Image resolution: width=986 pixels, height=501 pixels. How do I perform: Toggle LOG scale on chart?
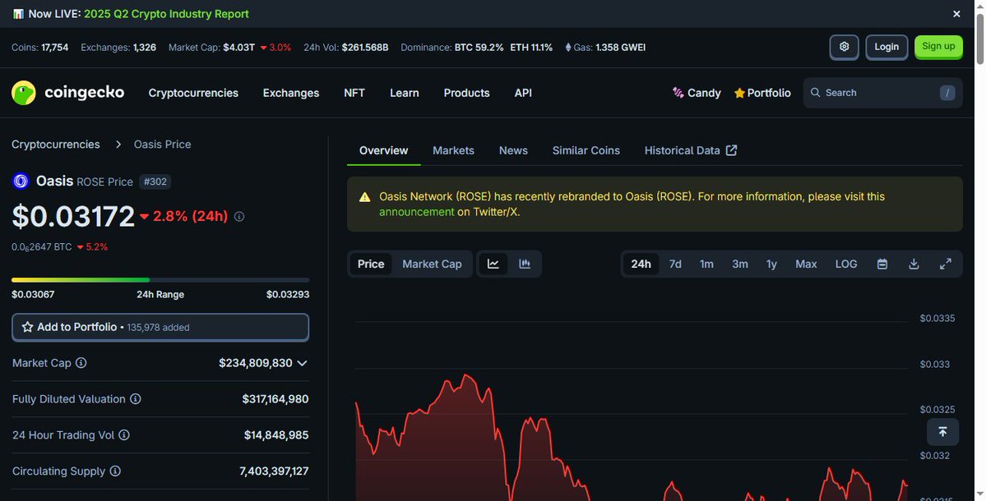845,264
